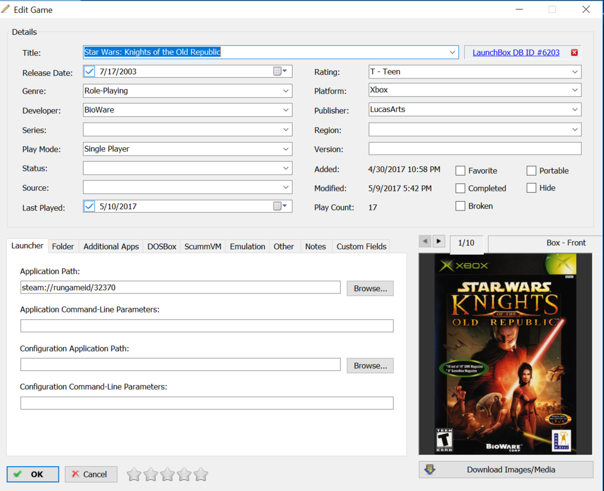Click the Application Command-Line Parameters field
The image size is (604, 491).
[206, 326]
